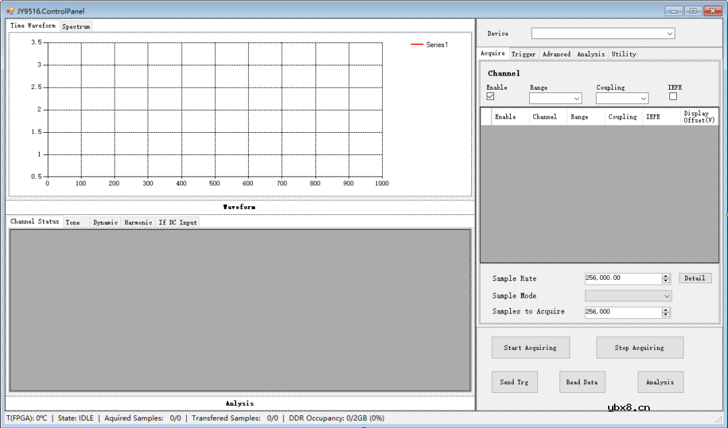Enable the IEPE checkbox
This screenshot has height=428, width=728.
click(x=673, y=96)
